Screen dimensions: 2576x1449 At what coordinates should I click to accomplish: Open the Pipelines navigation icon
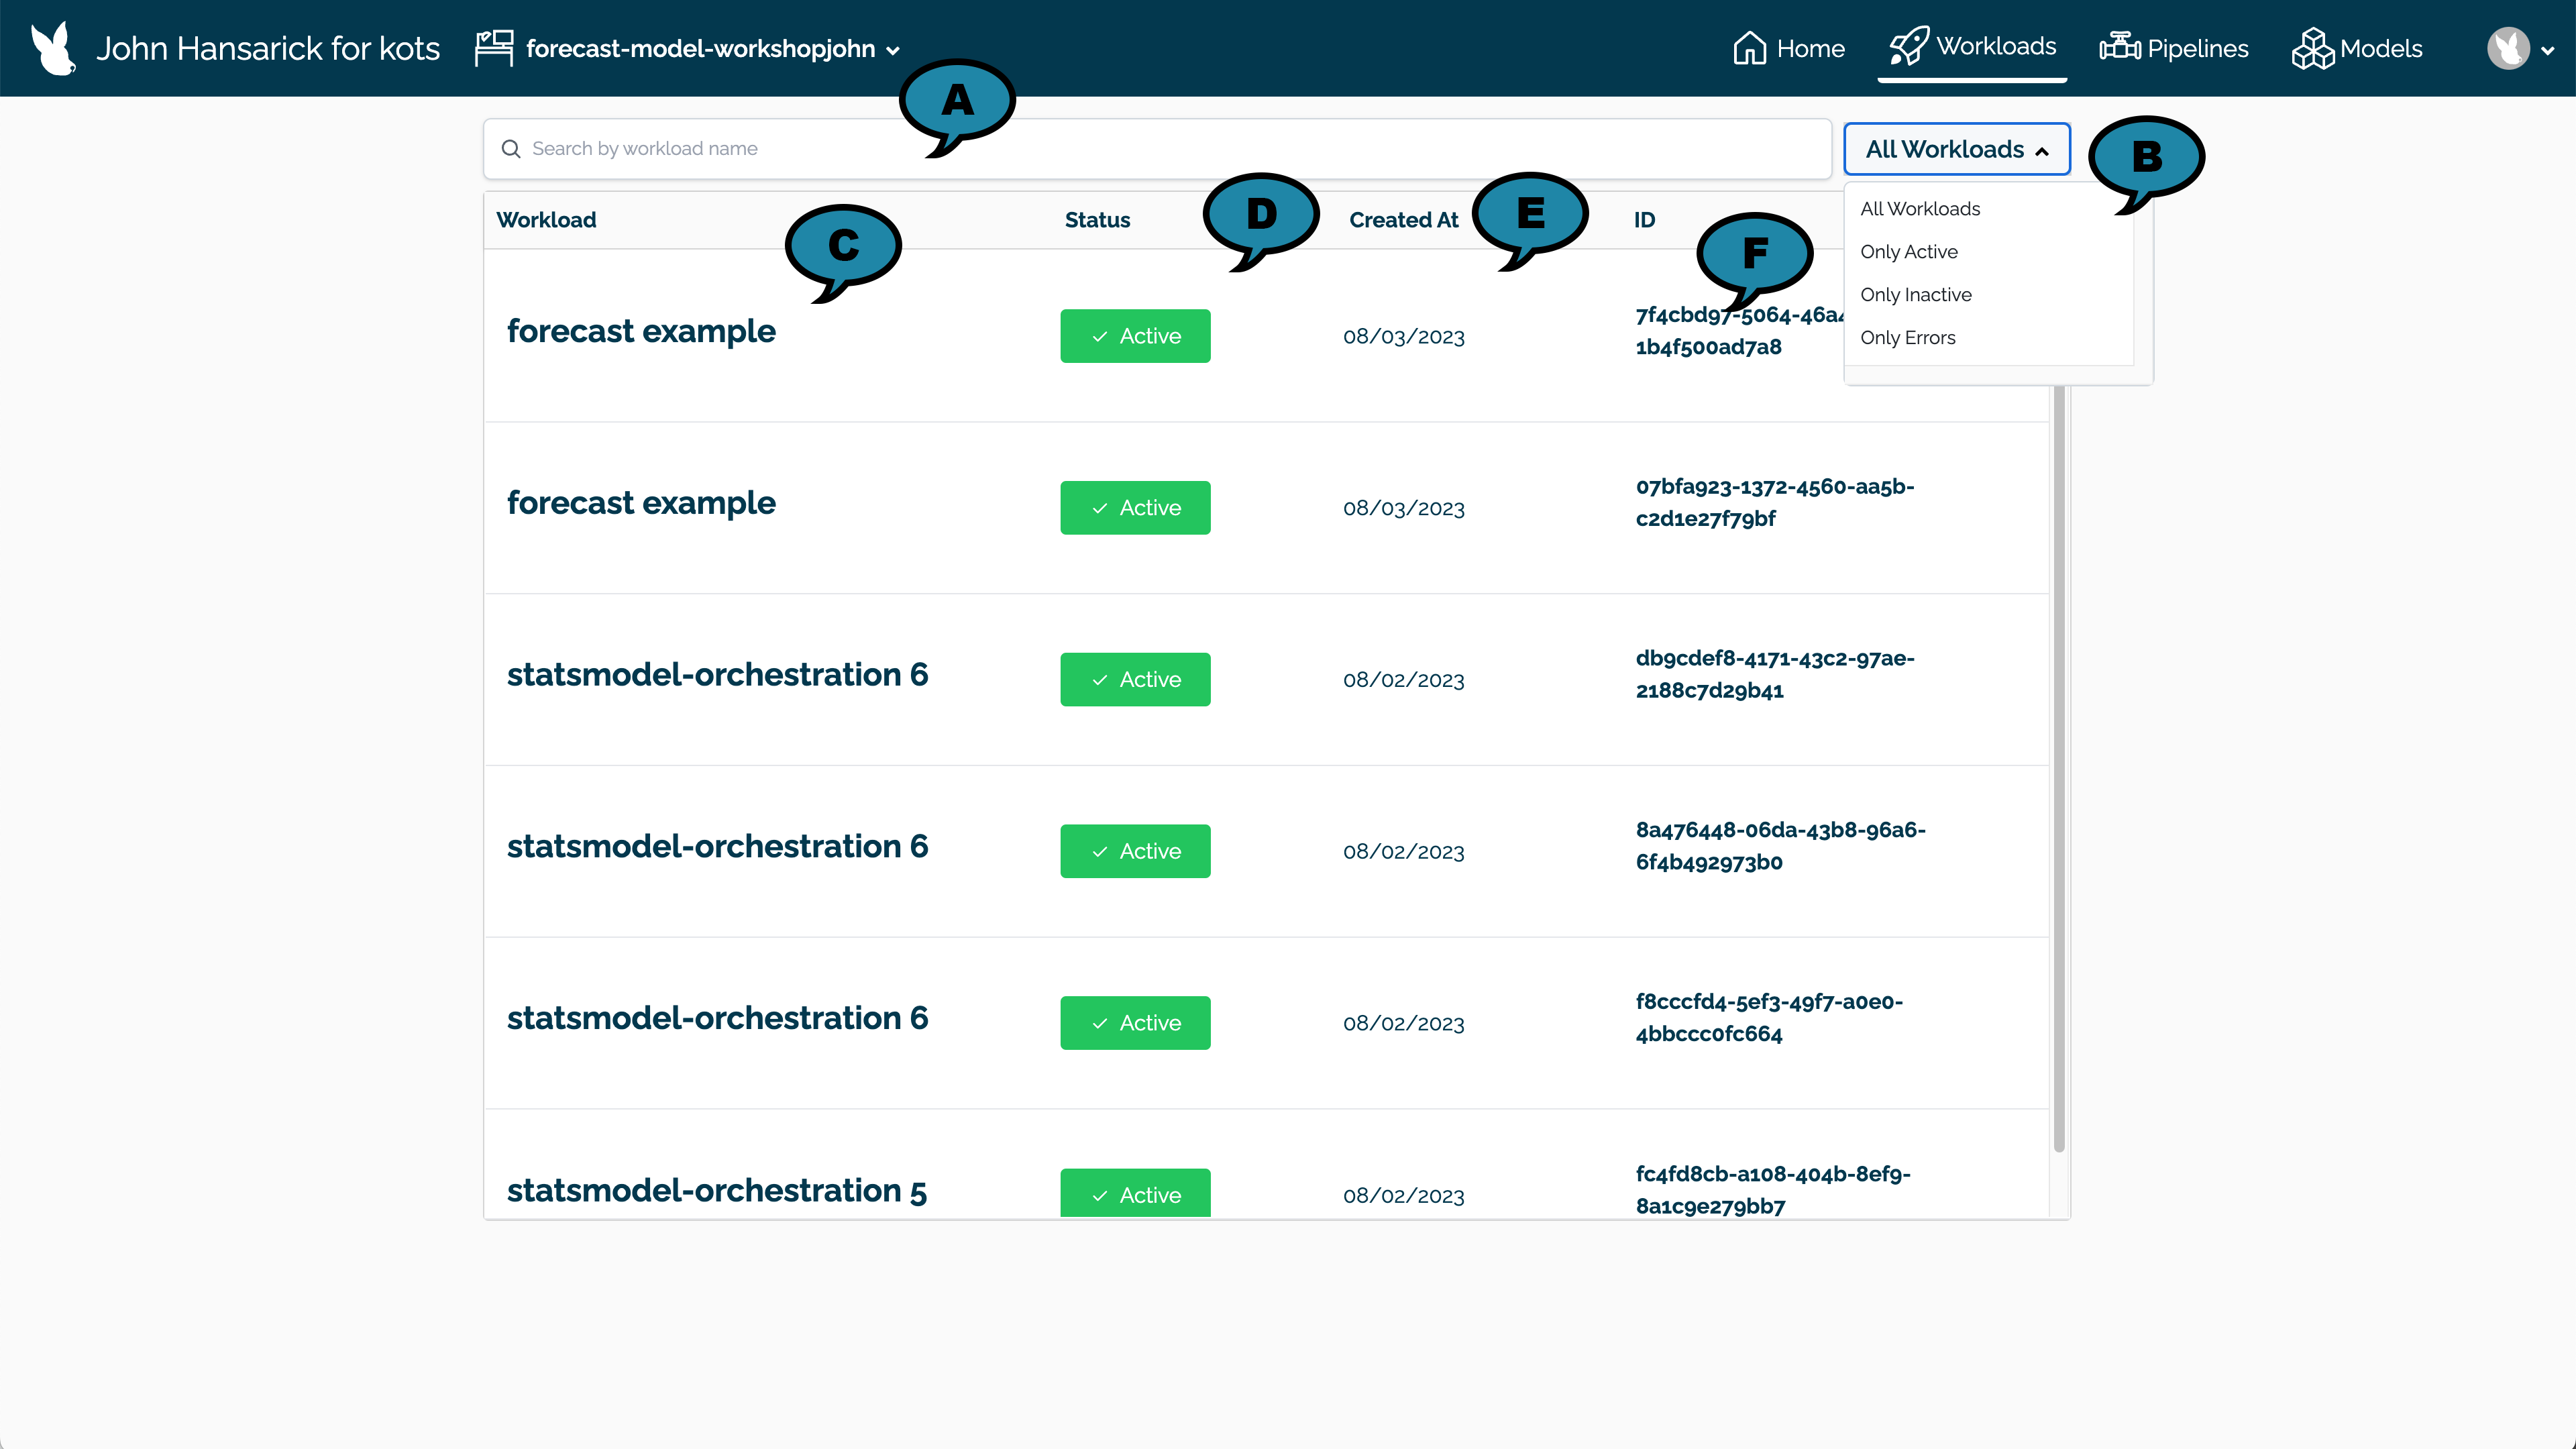(2118, 48)
